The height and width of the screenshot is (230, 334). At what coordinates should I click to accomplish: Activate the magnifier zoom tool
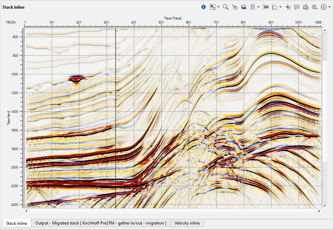pos(226,7)
